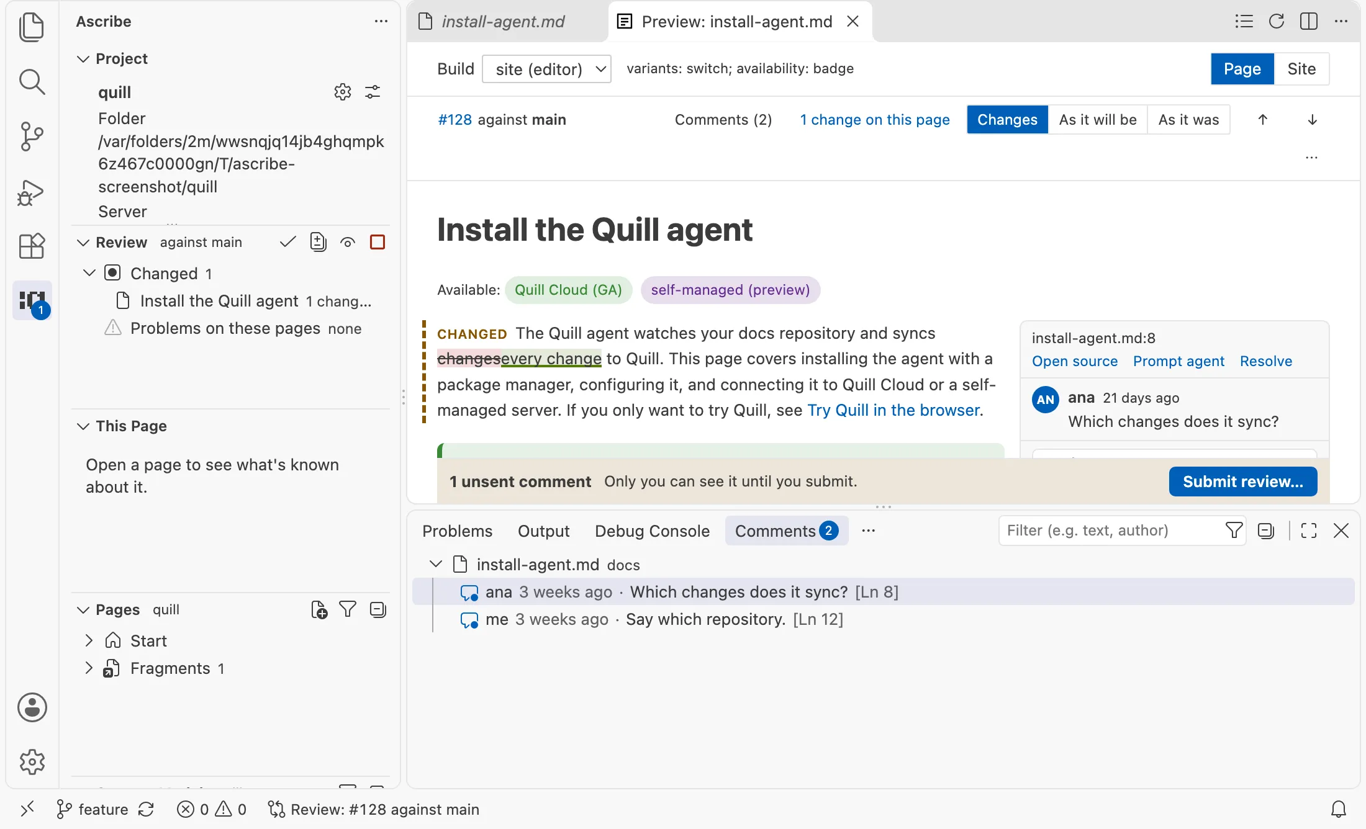Viewport: 1366px width, 829px height.
Task: Open the Debug Console panel tab
Action: (x=652, y=531)
